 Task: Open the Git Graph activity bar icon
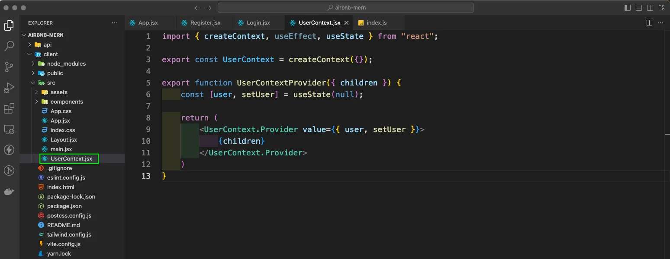click(x=9, y=171)
